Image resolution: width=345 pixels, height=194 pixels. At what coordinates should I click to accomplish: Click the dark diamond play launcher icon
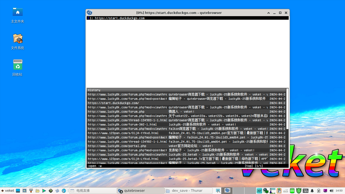tap(51, 191)
